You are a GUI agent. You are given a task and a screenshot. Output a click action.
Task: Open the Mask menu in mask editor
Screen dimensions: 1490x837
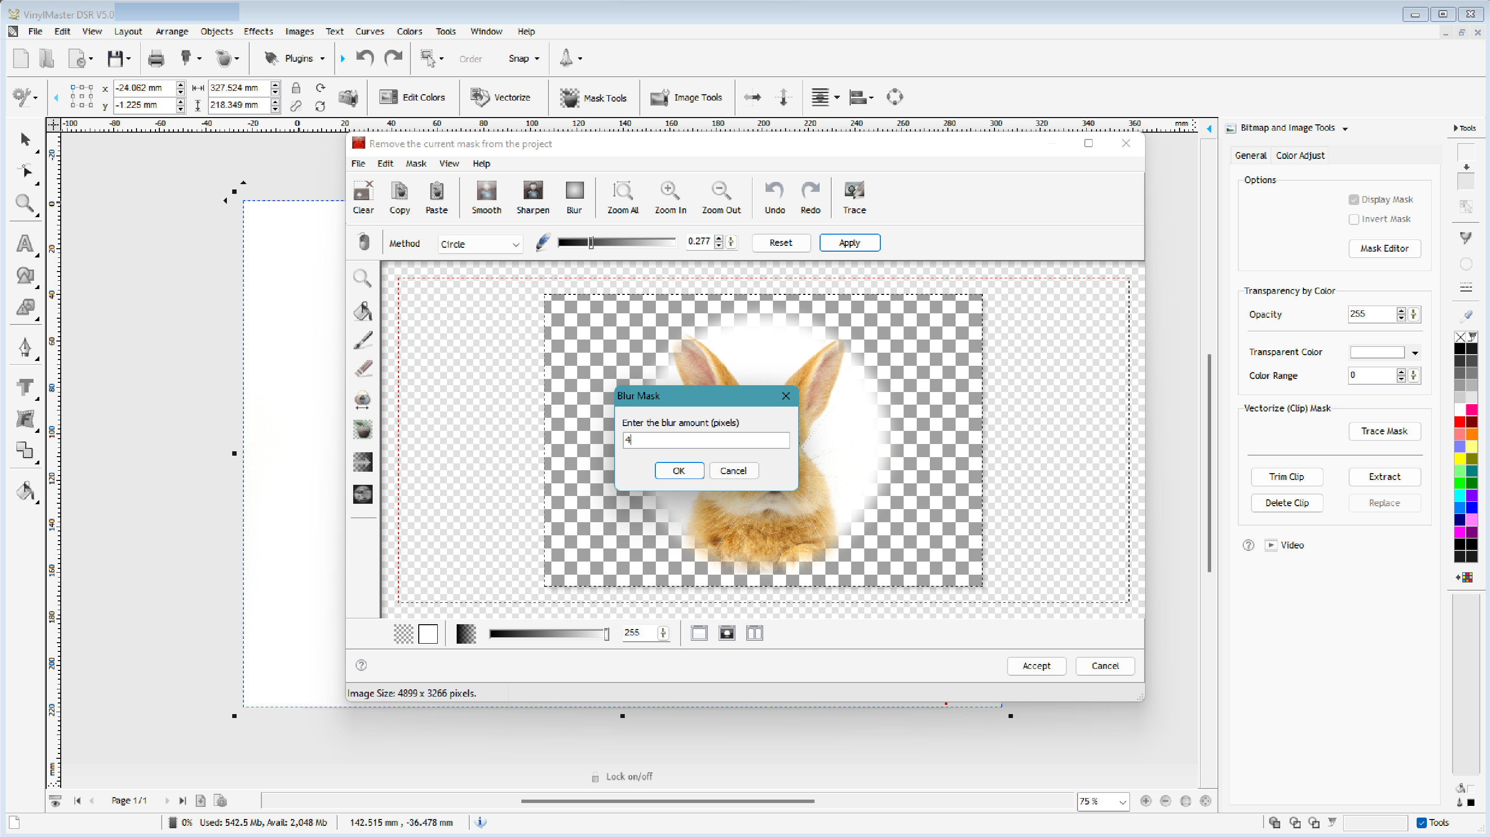tap(415, 164)
